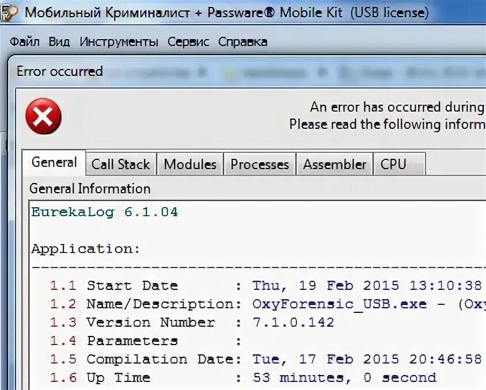Click the version number 7.1.0.142
This screenshot has height=390, width=486.
[293, 323]
